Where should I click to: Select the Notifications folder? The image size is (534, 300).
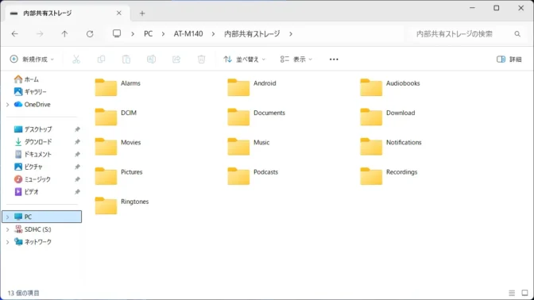point(391,146)
